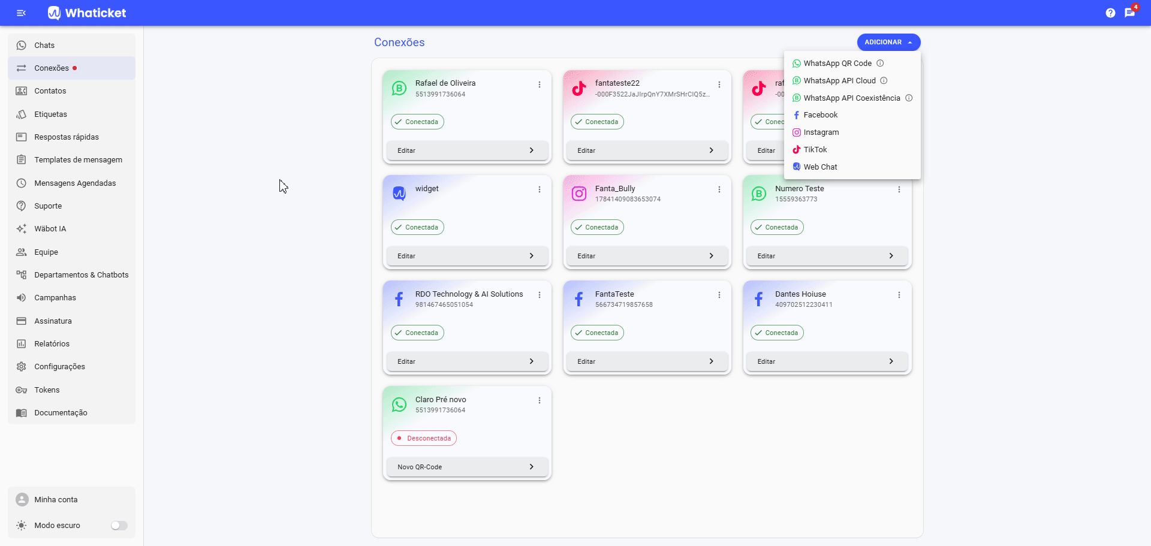The image size is (1151, 546).
Task: Click the Whaticket logo
Action: pyautogui.click(x=87, y=13)
